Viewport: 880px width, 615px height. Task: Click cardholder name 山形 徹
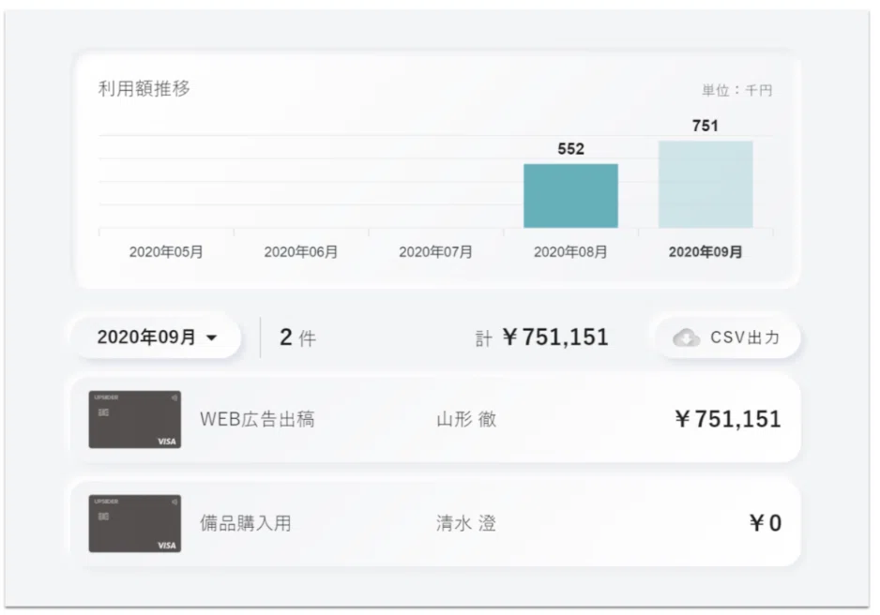click(466, 419)
